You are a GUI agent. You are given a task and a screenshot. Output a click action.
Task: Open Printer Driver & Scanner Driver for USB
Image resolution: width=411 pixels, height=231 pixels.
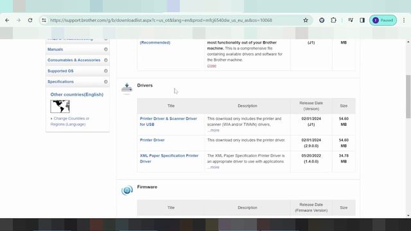point(168,121)
